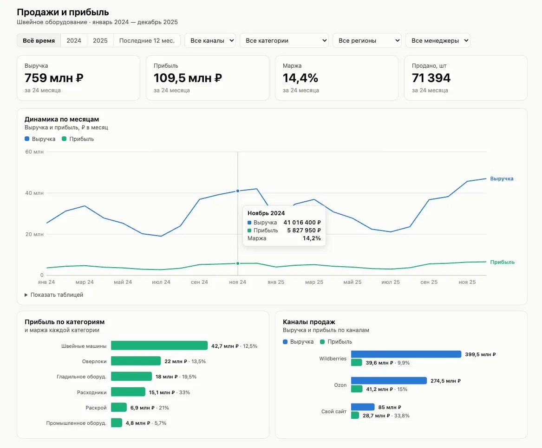Click the Прибыль data point for Ноябрь 2024
Screen dimensions: 542x448
pos(238,263)
